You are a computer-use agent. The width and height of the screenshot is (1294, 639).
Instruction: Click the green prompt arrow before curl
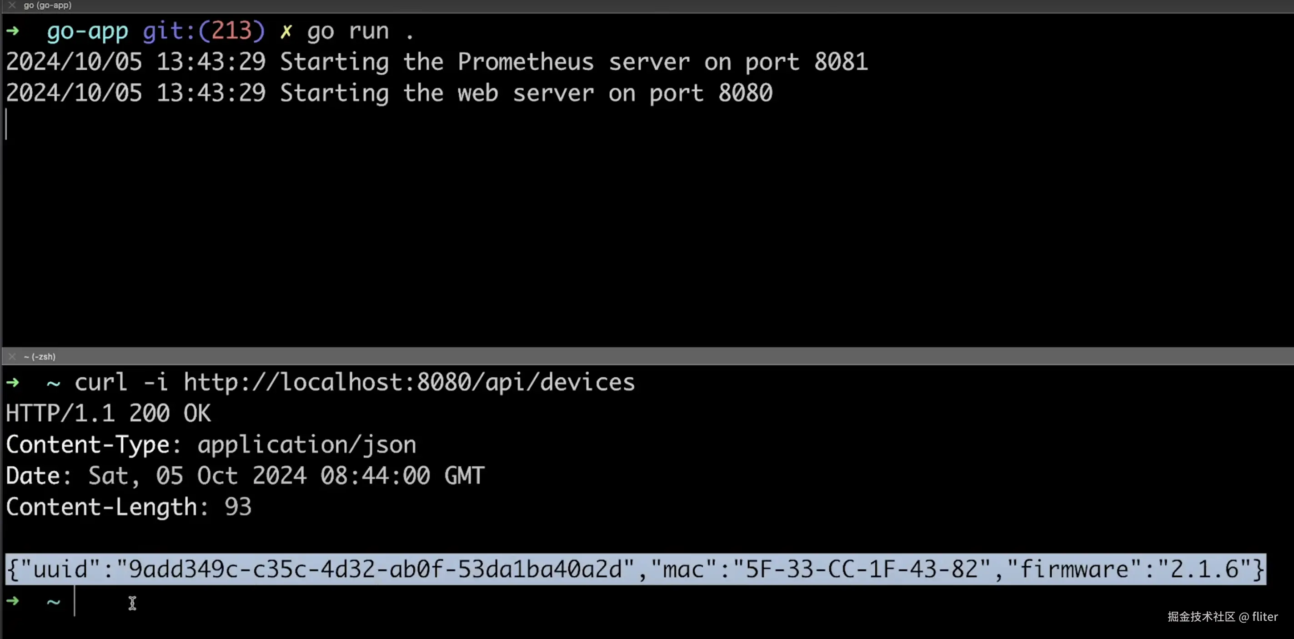(x=13, y=383)
